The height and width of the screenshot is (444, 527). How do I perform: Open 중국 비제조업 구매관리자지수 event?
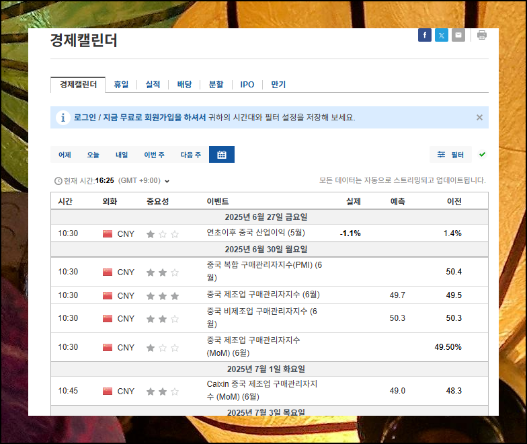click(262, 318)
